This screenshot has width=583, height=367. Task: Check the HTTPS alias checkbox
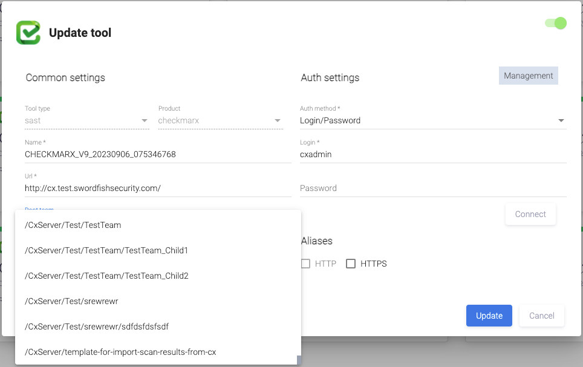351,264
